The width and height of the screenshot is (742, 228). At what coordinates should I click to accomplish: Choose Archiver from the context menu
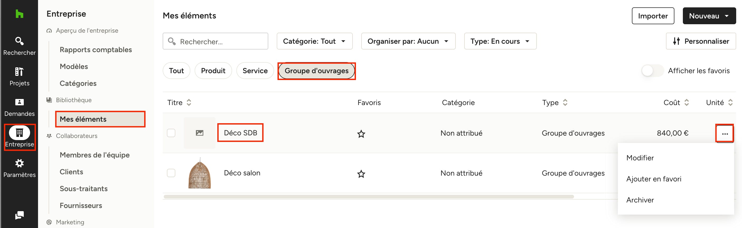(x=640, y=200)
